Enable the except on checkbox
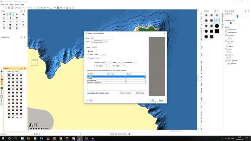Image resolution: width=251 pixels, height=141 pixels. pos(226,55)
